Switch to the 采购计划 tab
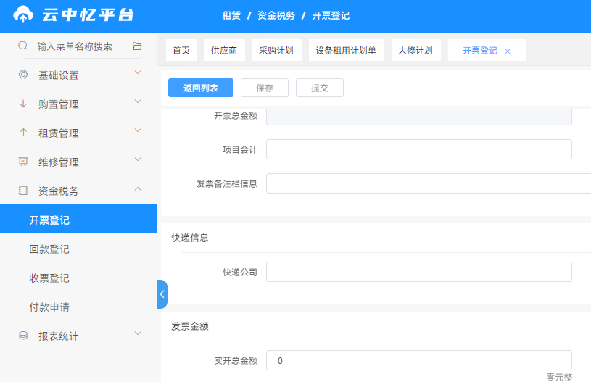Image resolution: width=591 pixels, height=382 pixels. 276,50
